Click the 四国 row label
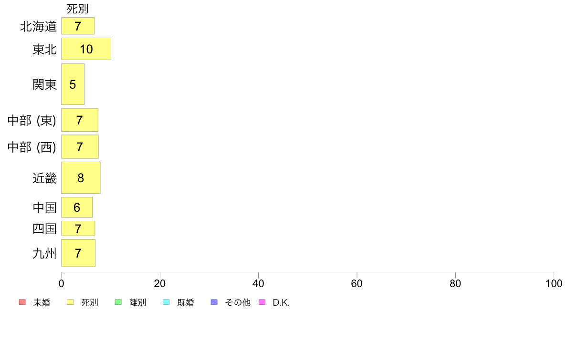The height and width of the screenshot is (351, 567). point(44,229)
